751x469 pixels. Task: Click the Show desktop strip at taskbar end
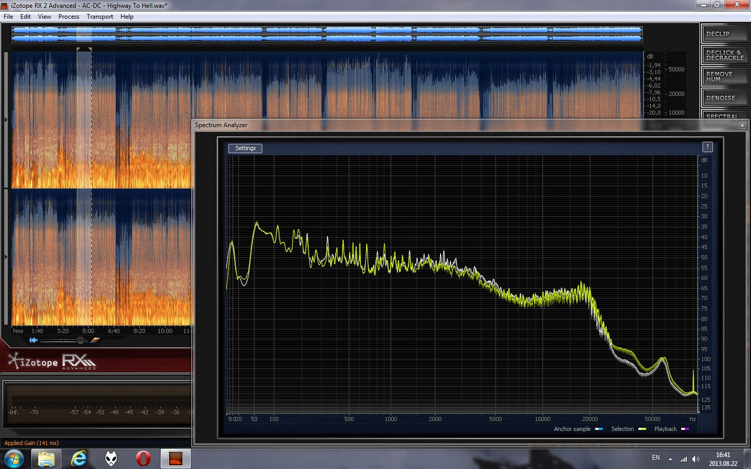coord(747,458)
